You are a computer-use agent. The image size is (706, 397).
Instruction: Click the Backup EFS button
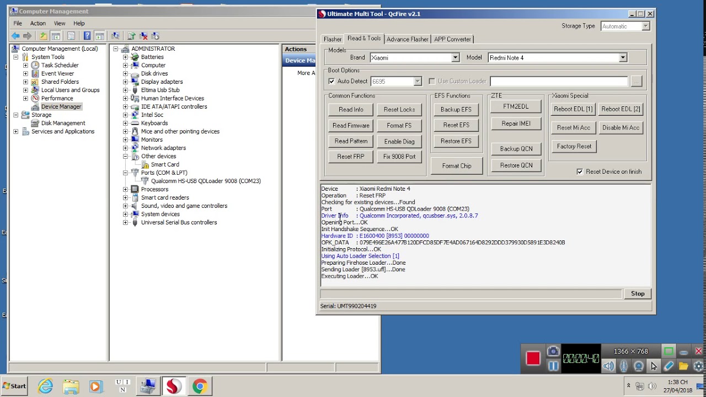[x=456, y=109]
